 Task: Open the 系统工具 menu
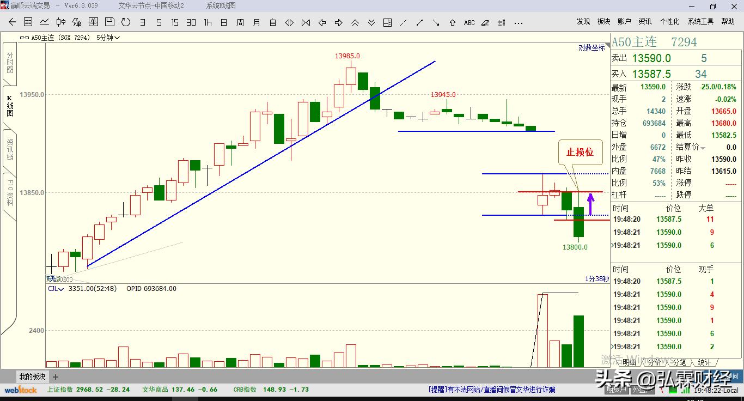700,21
